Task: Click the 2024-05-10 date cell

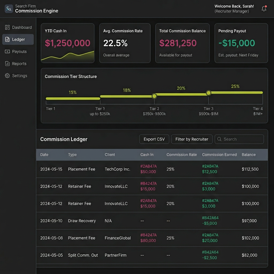Action: [51, 221]
